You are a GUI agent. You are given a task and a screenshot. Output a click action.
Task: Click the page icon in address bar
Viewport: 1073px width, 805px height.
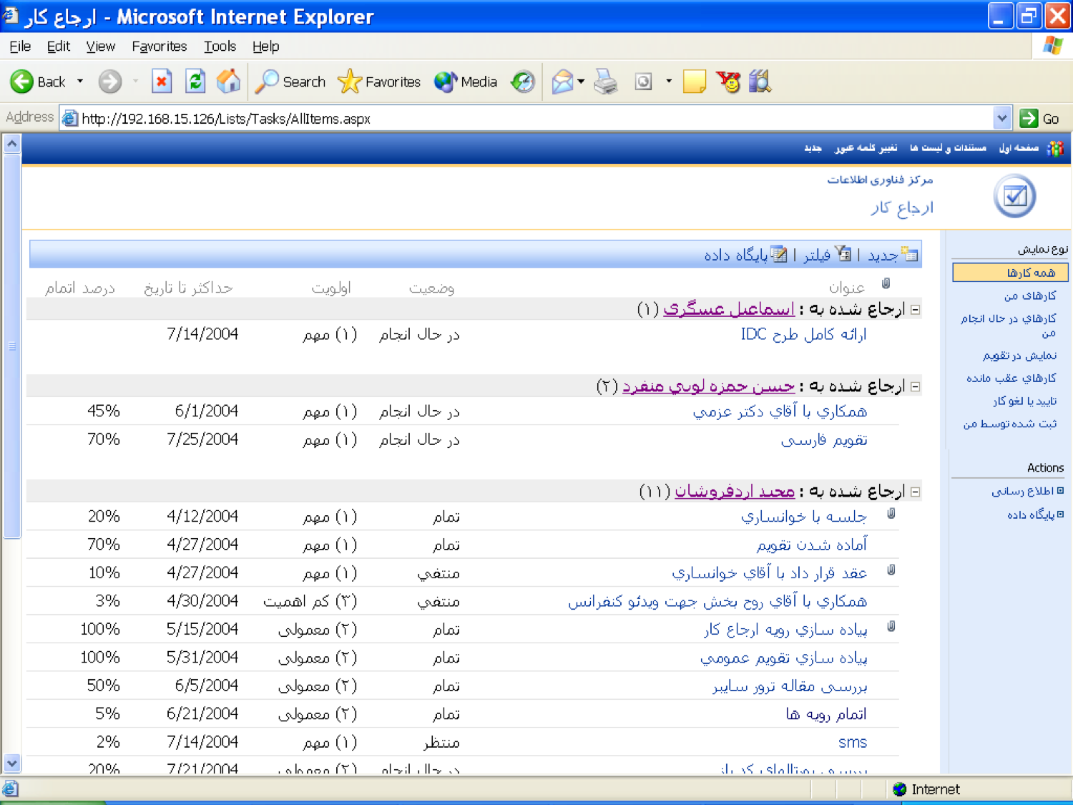69,118
